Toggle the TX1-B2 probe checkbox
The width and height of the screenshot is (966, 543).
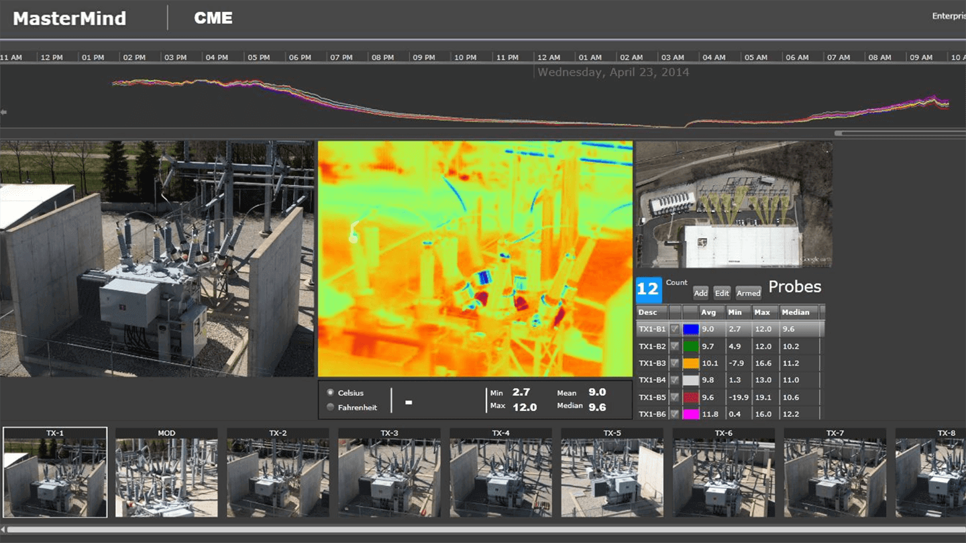click(x=675, y=347)
